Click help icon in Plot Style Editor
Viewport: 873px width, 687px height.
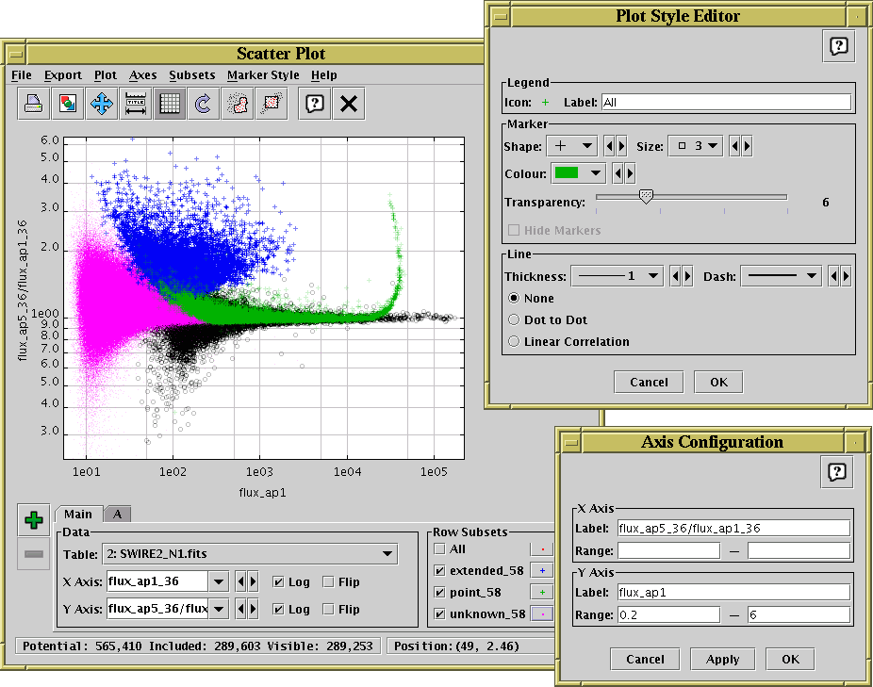838,45
